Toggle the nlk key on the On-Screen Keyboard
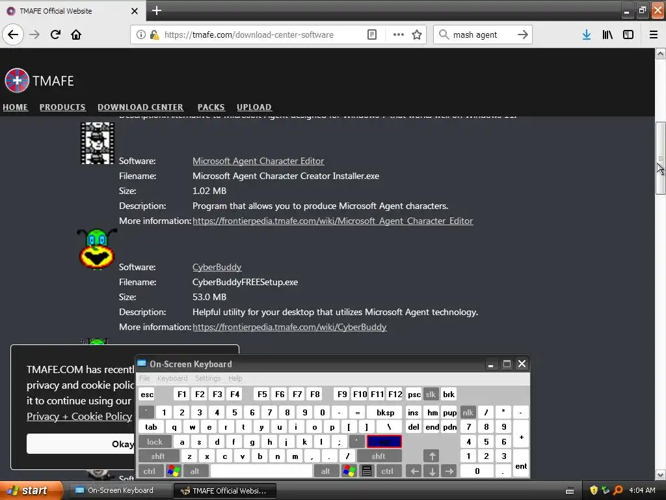Viewport: 666px width, 500px height. (x=468, y=412)
